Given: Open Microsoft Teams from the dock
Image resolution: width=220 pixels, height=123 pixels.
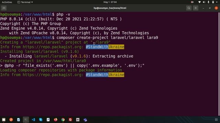Looking at the screenshot, I should pyautogui.click(x=85, y=120).
